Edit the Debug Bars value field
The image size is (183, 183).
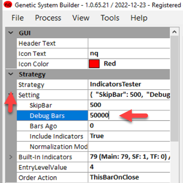(129, 115)
